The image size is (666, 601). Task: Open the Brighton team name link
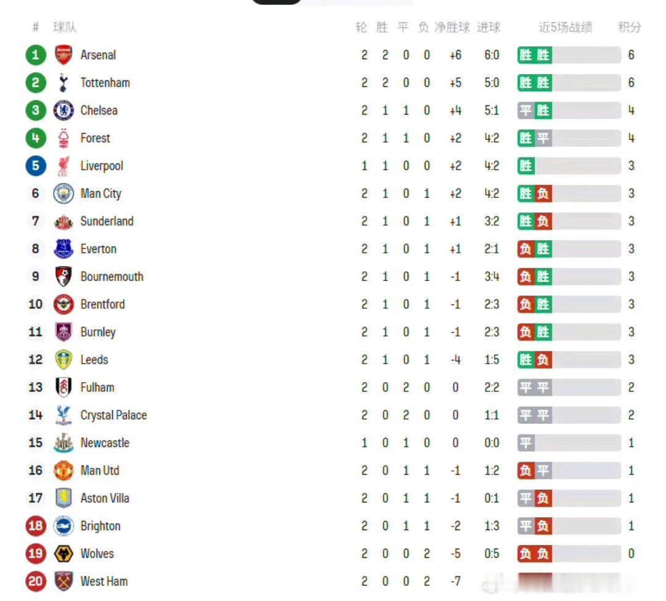click(x=101, y=526)
